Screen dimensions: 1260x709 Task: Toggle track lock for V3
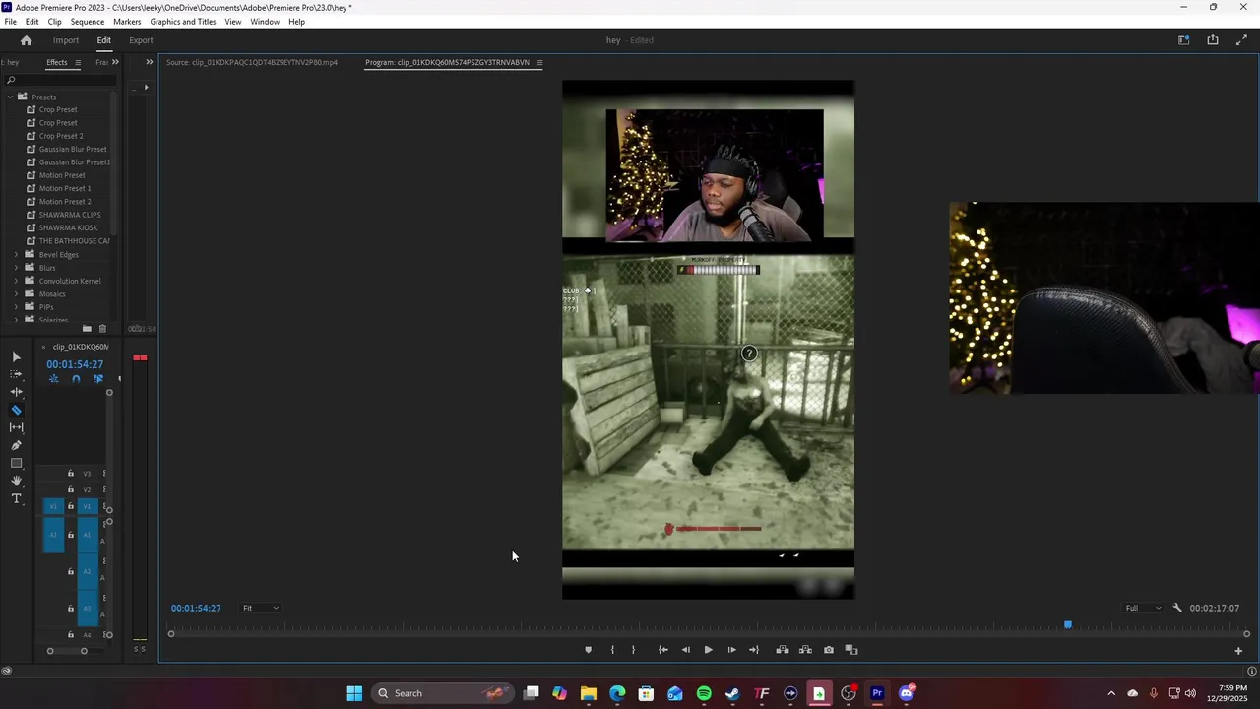[x=71, y=474]
